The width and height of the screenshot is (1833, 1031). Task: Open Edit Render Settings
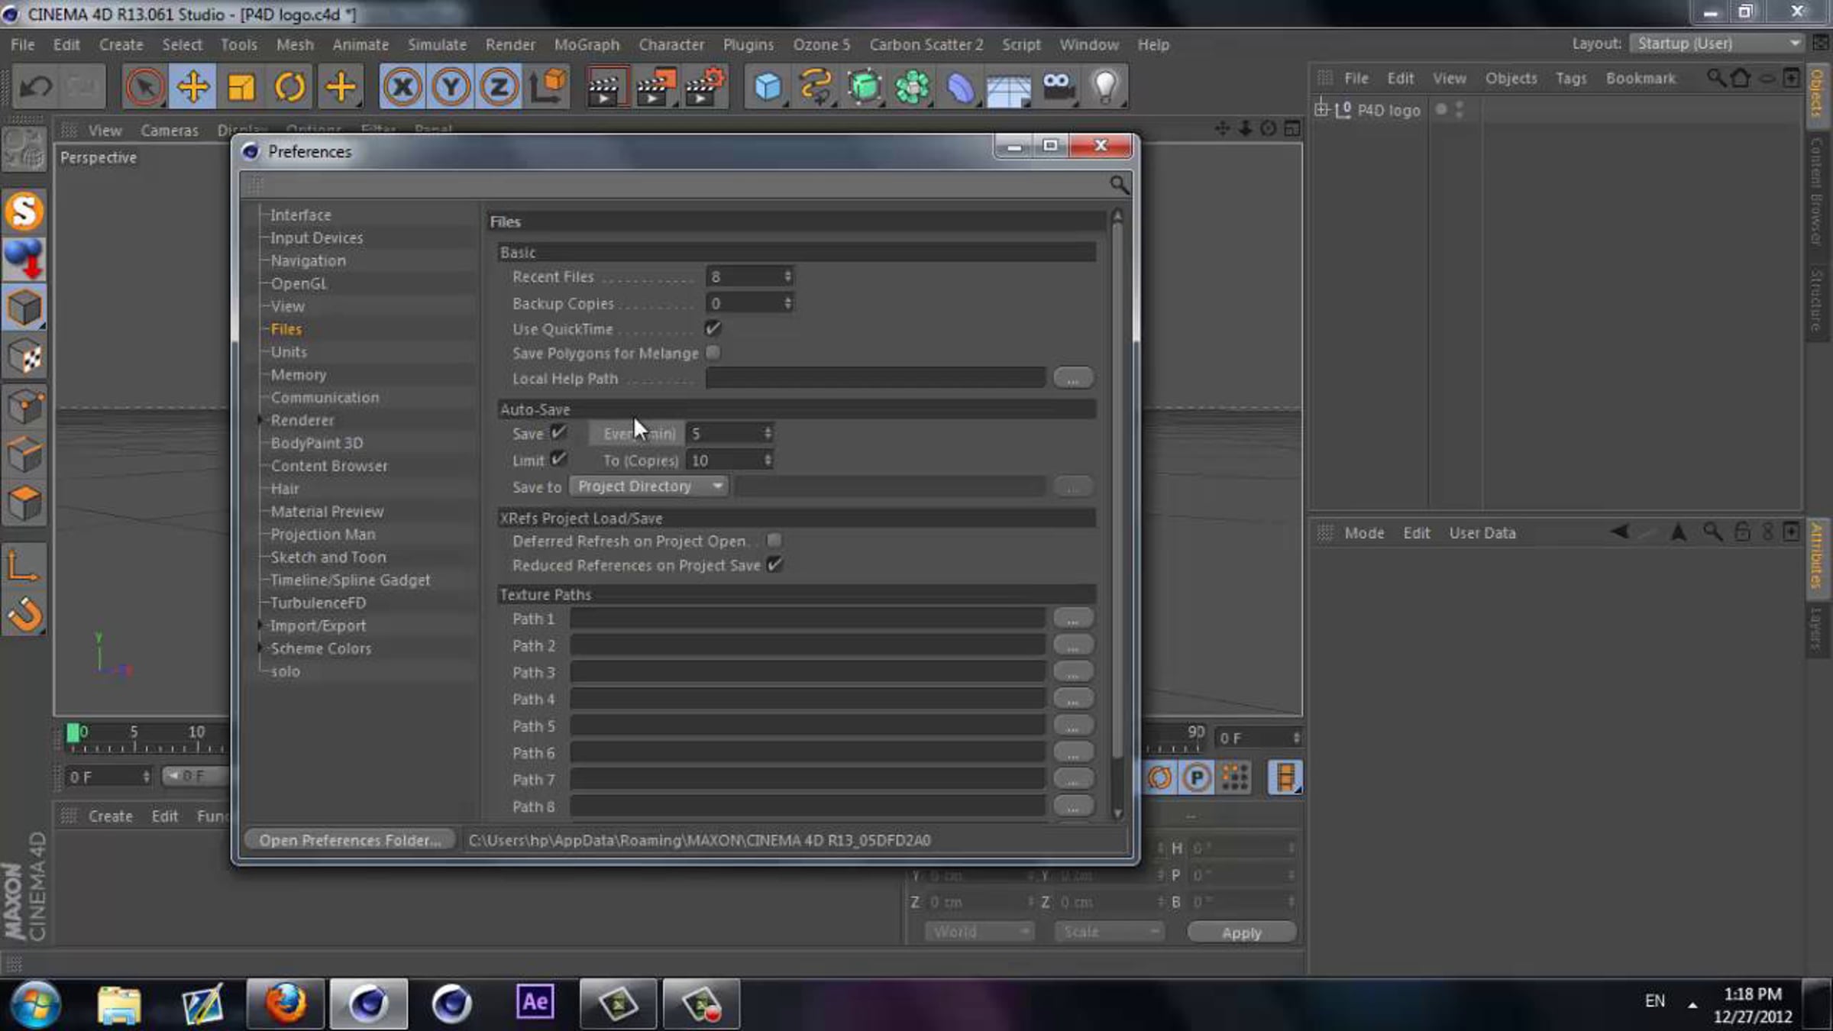[704, 86]
